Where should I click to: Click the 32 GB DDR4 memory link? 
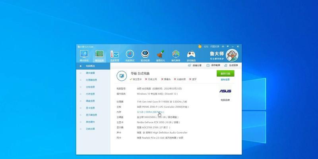150,112
